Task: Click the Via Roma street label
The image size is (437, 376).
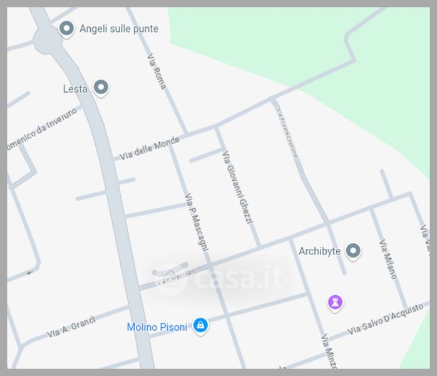Action: pos(157,71)
